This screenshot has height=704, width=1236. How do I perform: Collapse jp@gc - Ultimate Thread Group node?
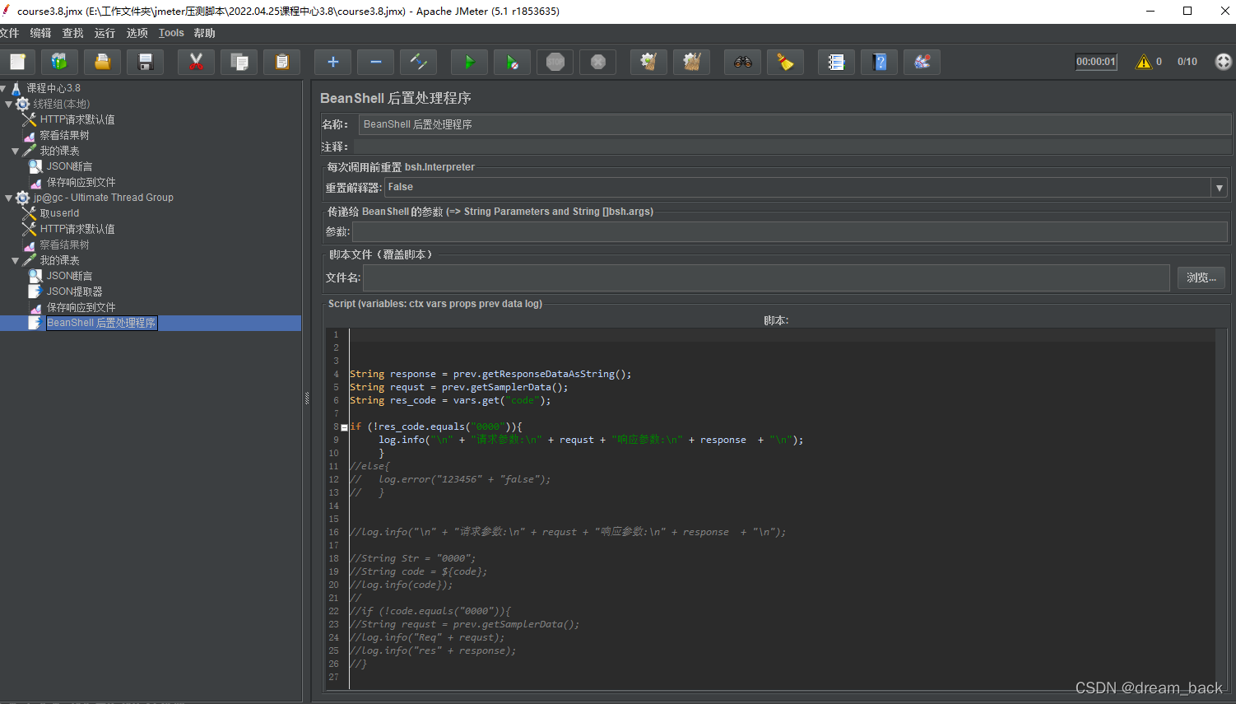[9, 198]
